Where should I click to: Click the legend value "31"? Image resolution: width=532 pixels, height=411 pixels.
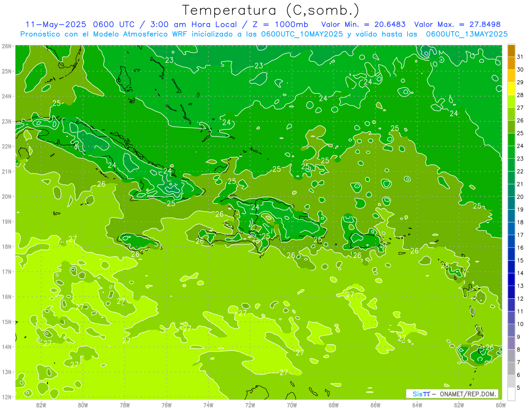point(520,57)
